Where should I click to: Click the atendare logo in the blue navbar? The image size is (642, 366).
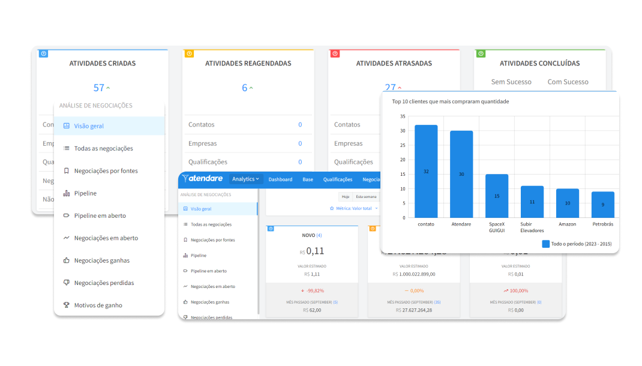click(203, 178)
